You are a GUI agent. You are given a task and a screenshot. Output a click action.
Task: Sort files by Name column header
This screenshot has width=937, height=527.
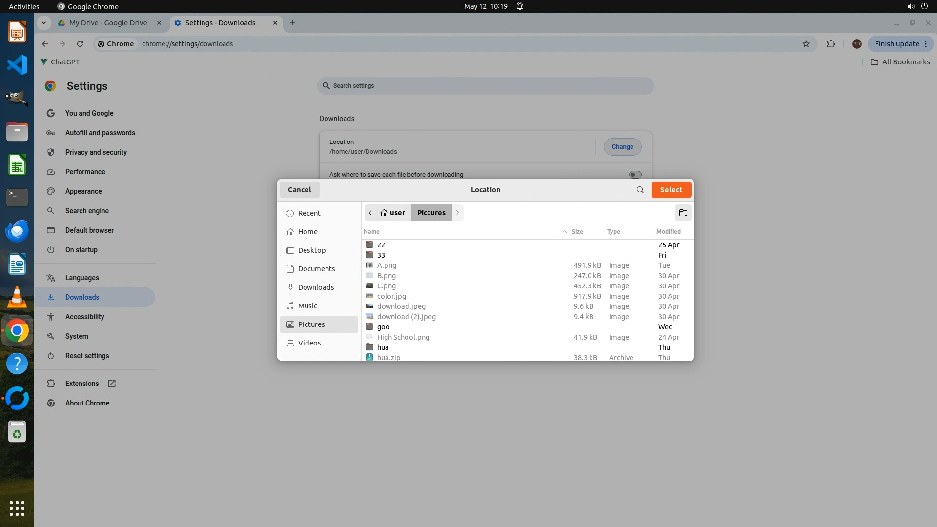coord(371,232)
